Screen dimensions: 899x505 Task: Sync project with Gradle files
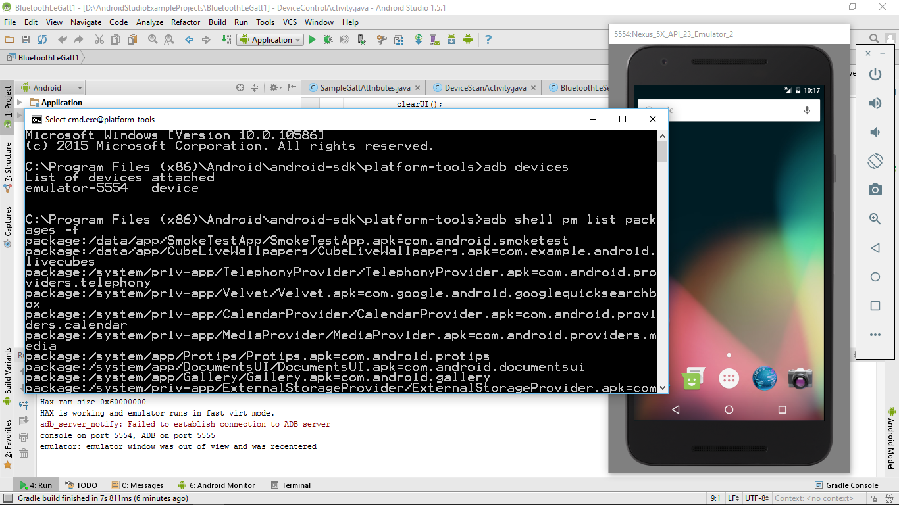pos(419,39)
